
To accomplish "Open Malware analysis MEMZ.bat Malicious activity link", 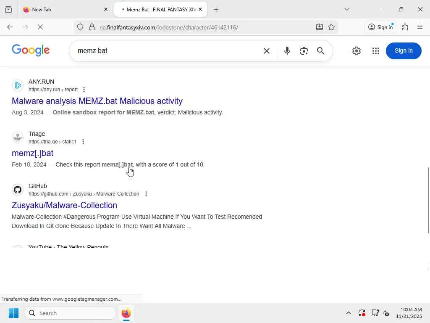I will [x=97, y=101].
